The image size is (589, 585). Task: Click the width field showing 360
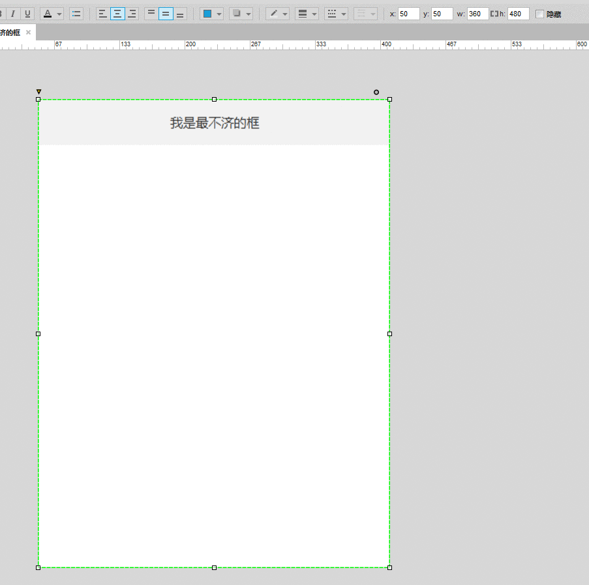478,14
